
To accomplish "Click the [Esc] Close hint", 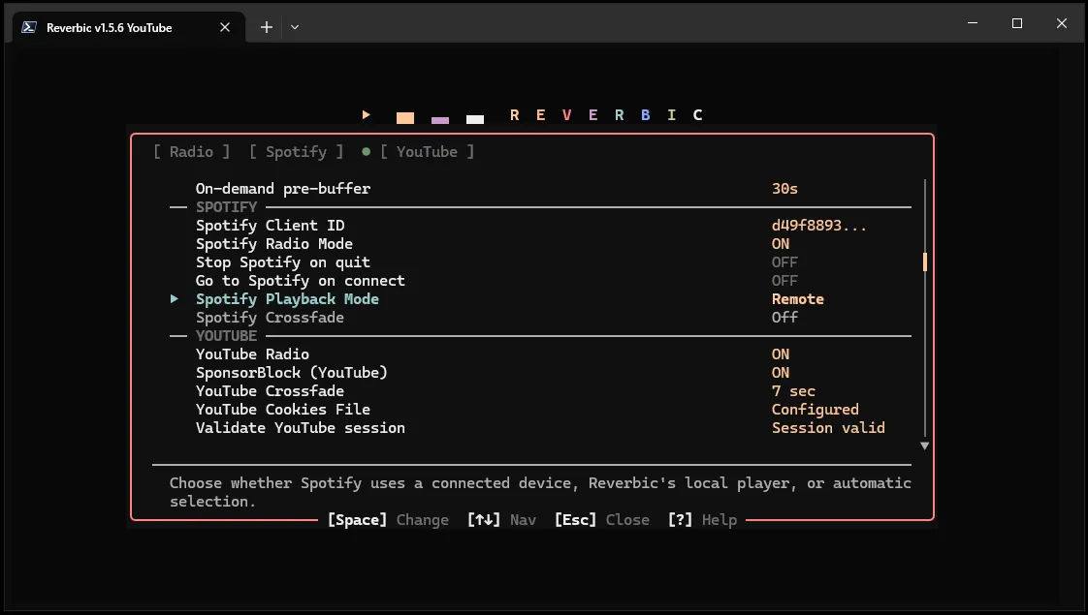I will (602, 520).
